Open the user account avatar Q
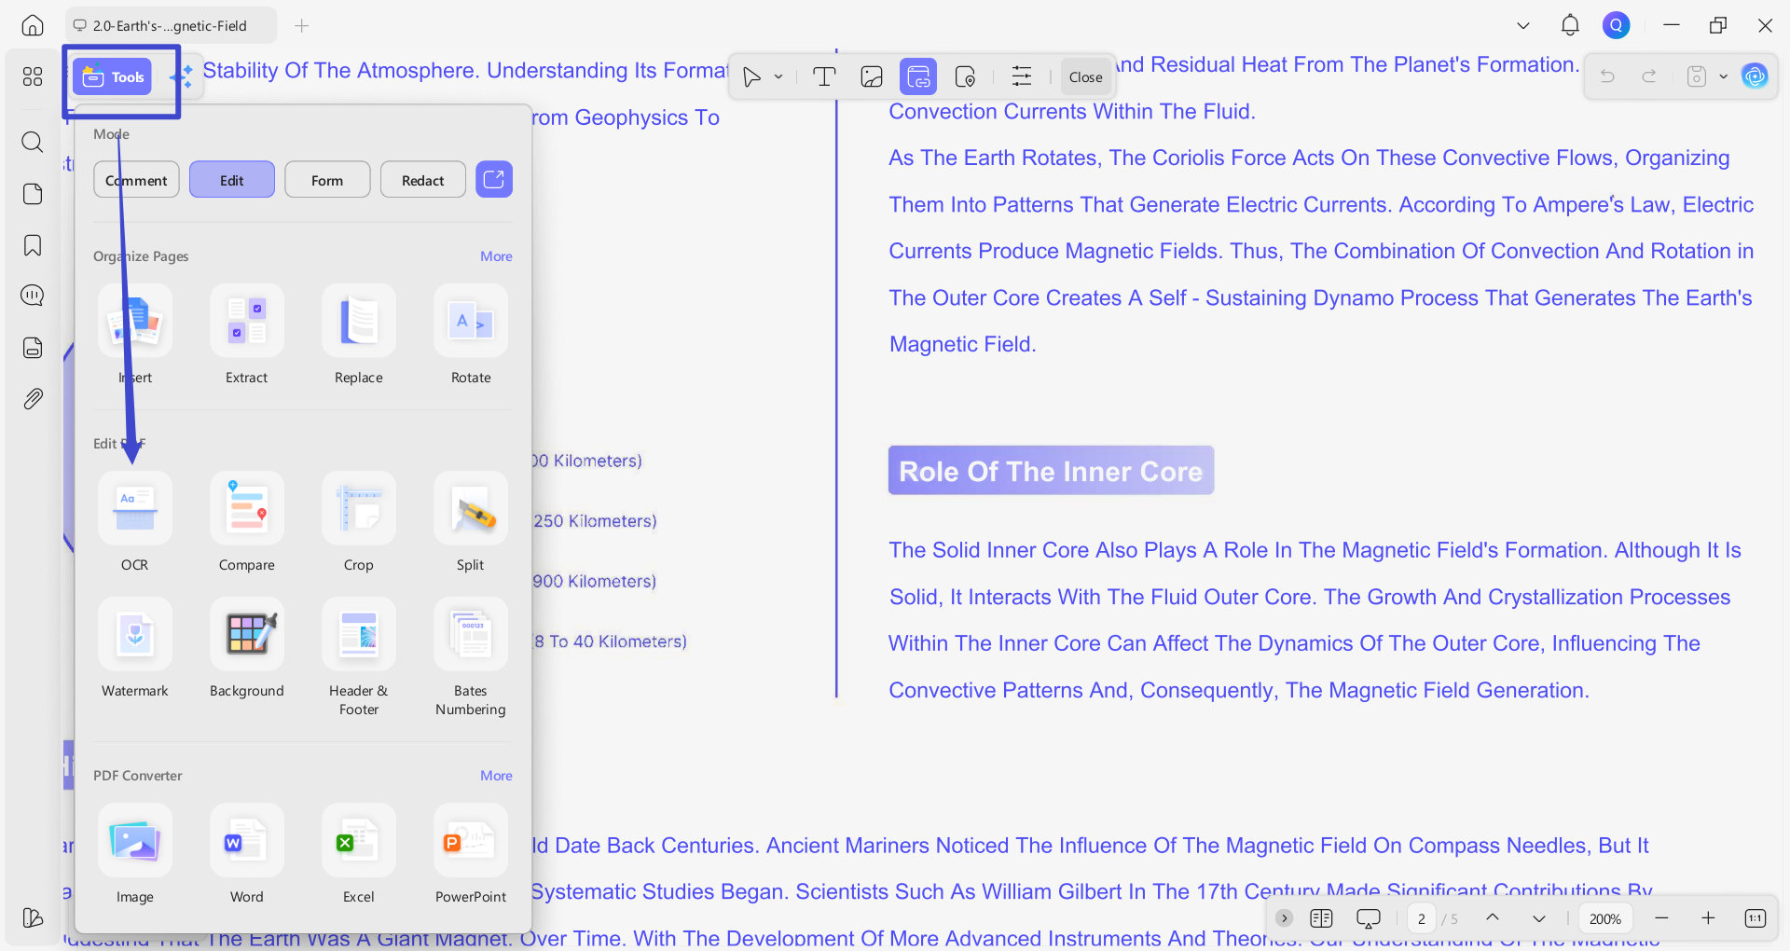The height and width of the screenshot is (951, 1790). tap(1617, 25)
